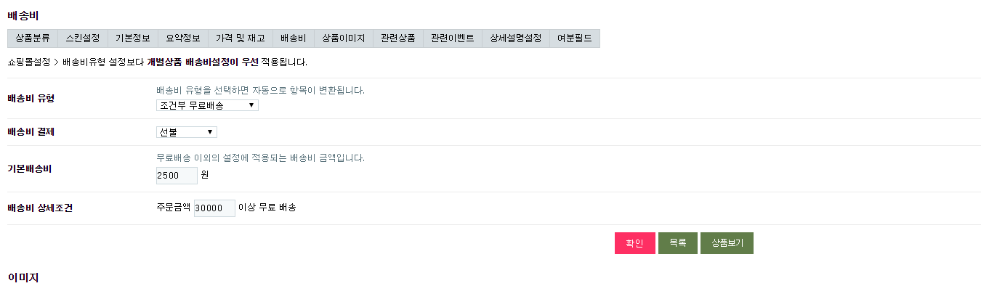Screen dimensions: 981x286
Task: Click the pink 확인 button
Action: pos(635,243)
